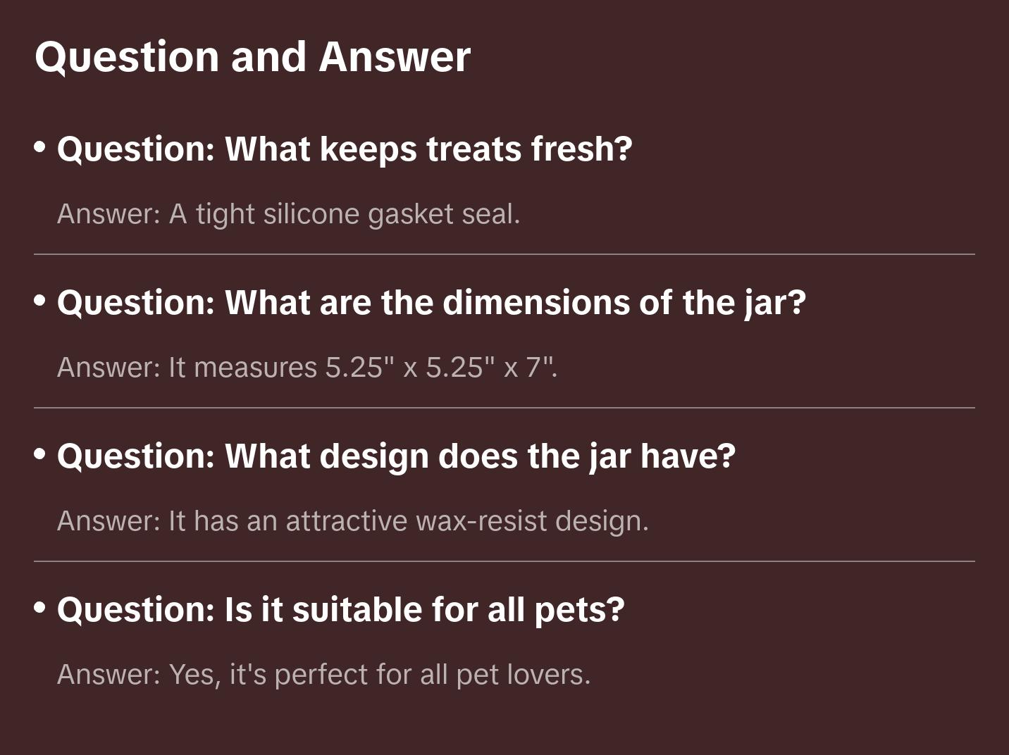1009x755 pixels.
Task: Click the answer listing the jar measurements
Action: coord(307,368)
